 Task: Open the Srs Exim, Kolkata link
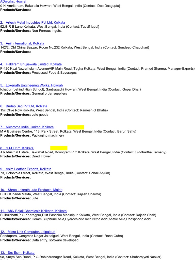pyautogui.click(x=18, y=253)
